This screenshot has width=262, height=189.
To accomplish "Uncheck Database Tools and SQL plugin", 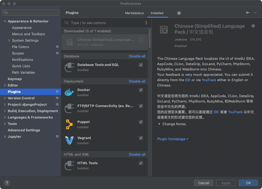I will [141, 65].
